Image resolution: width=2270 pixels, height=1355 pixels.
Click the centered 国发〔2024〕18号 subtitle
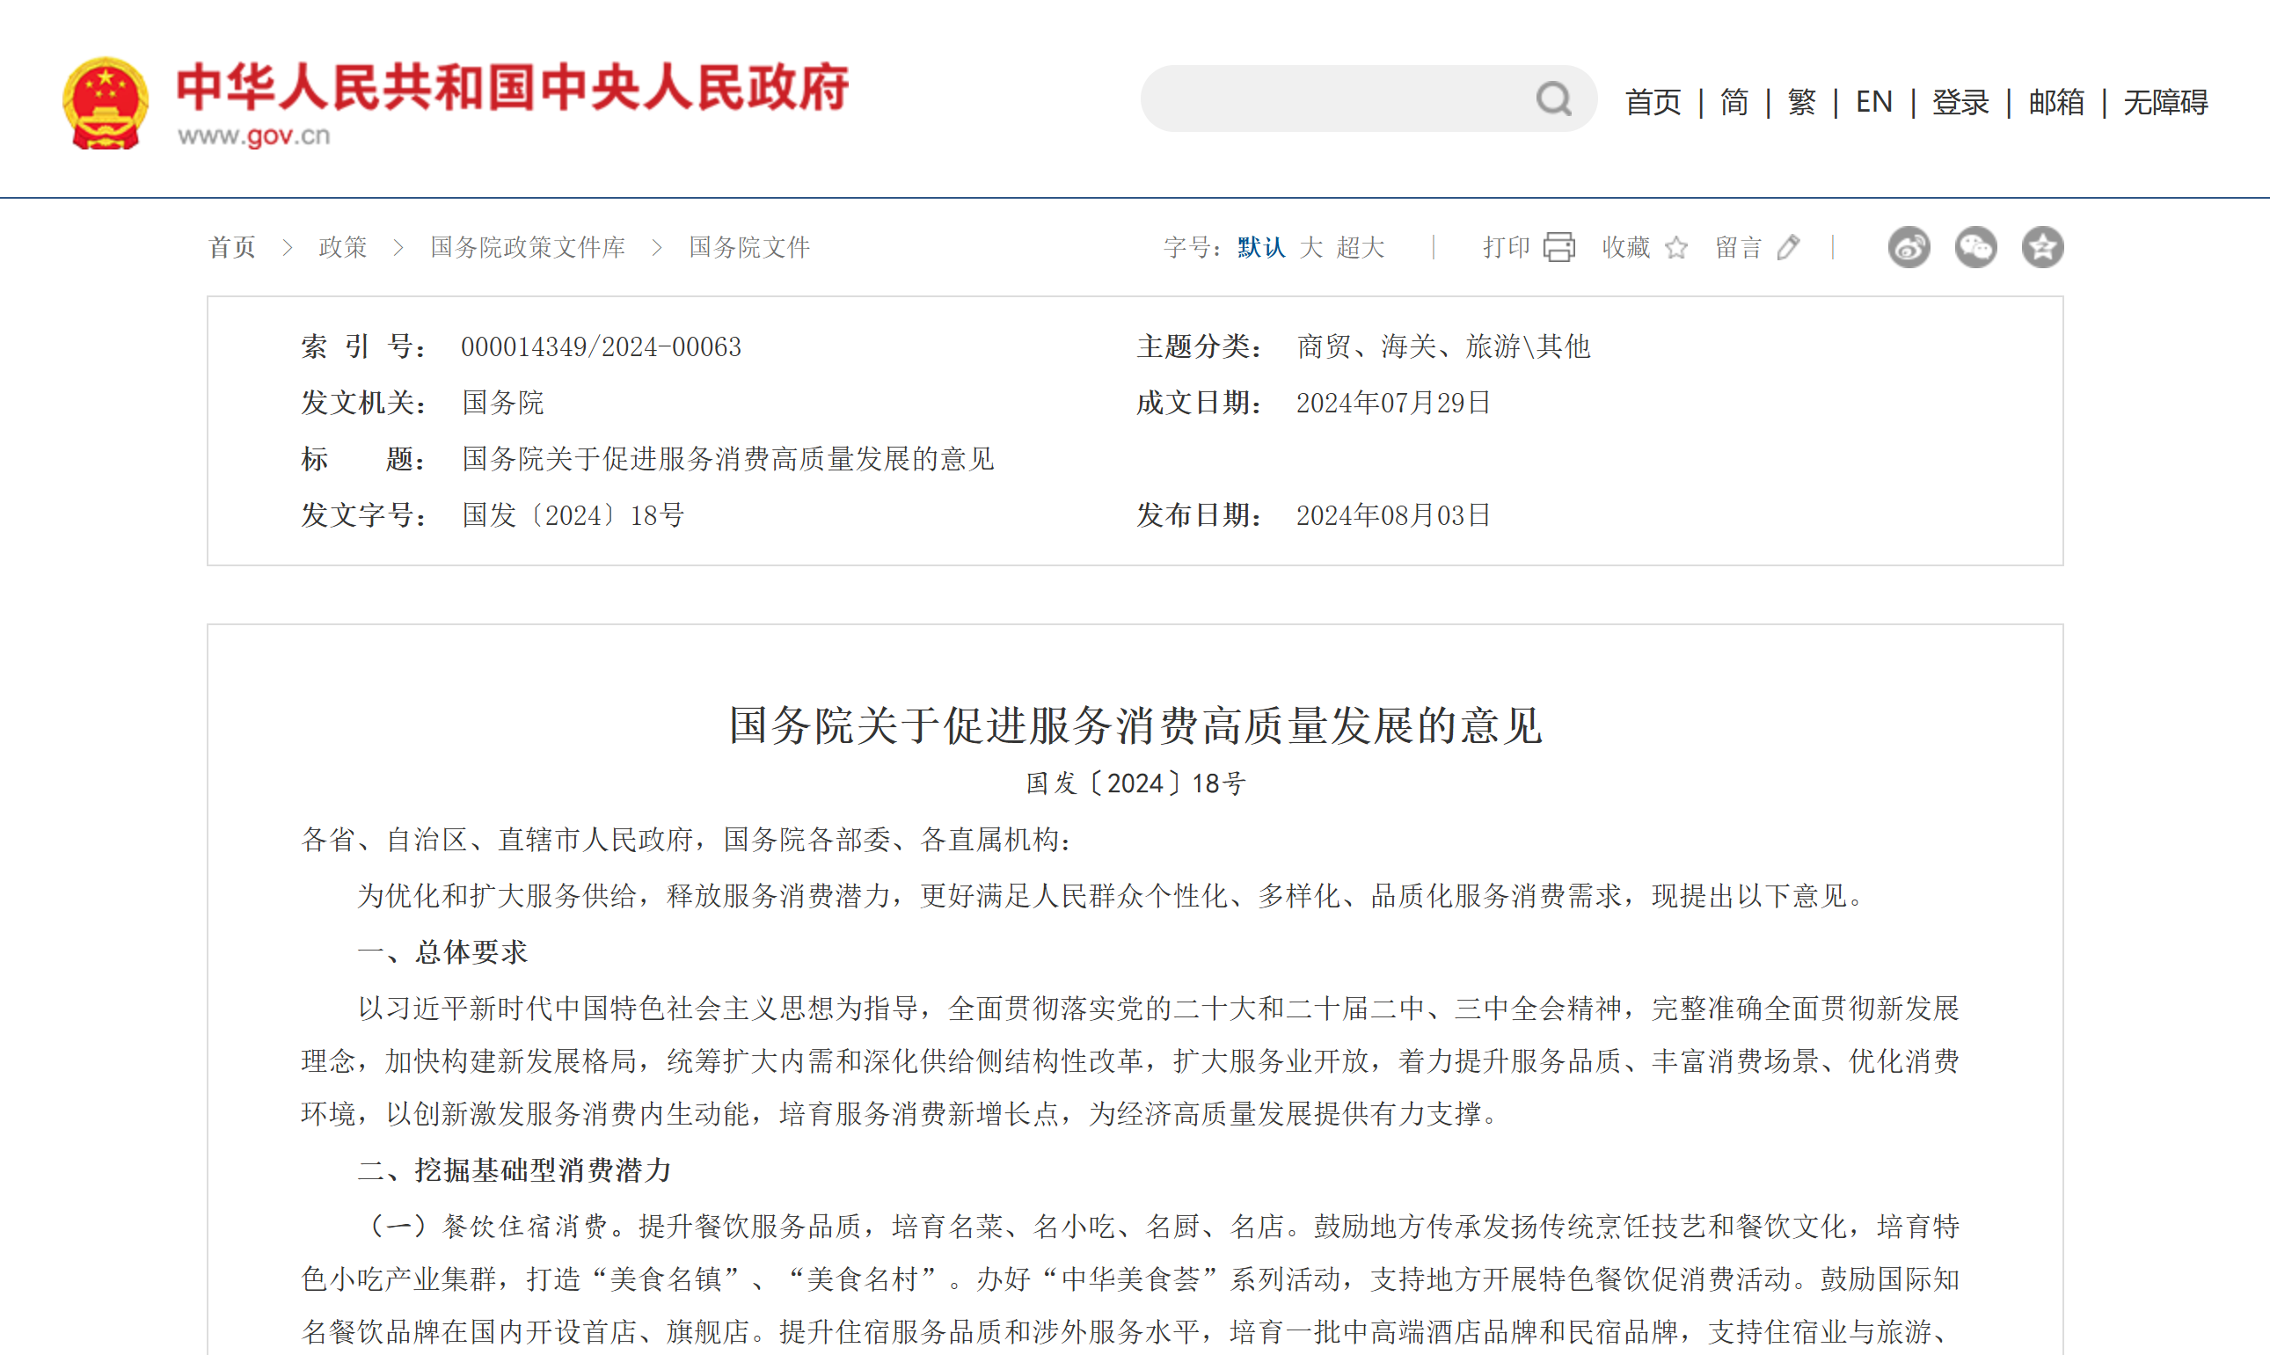(x=1135, y=783)
